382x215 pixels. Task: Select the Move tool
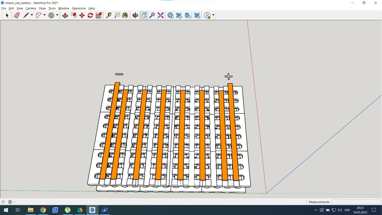82,15
